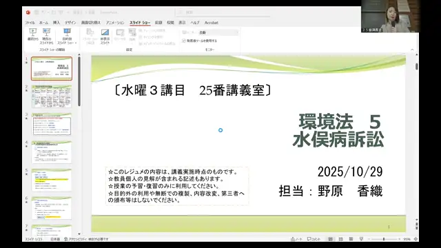Select slide 7 thumbnail

click(52, 230)
